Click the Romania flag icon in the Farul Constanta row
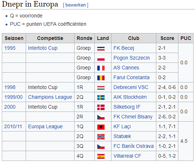The width and height of the screenshot is (195, 166). 101,78
